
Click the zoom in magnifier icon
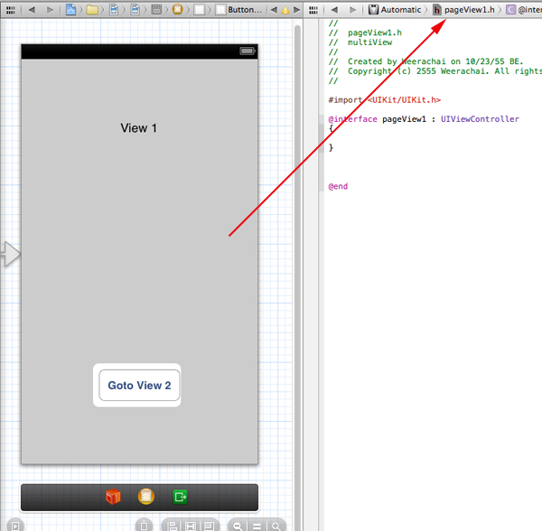(x=276, y=525)
